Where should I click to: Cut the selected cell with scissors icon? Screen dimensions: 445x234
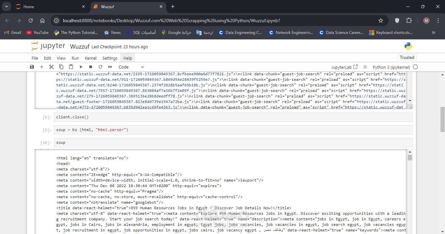(52, 67)
